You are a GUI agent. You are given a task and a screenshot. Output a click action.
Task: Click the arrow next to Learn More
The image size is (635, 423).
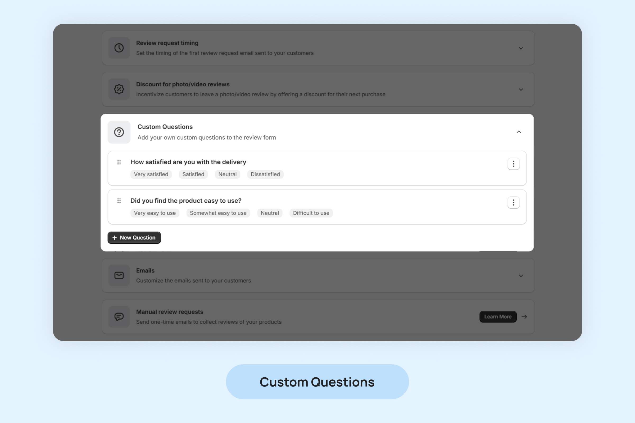point(524,317)
